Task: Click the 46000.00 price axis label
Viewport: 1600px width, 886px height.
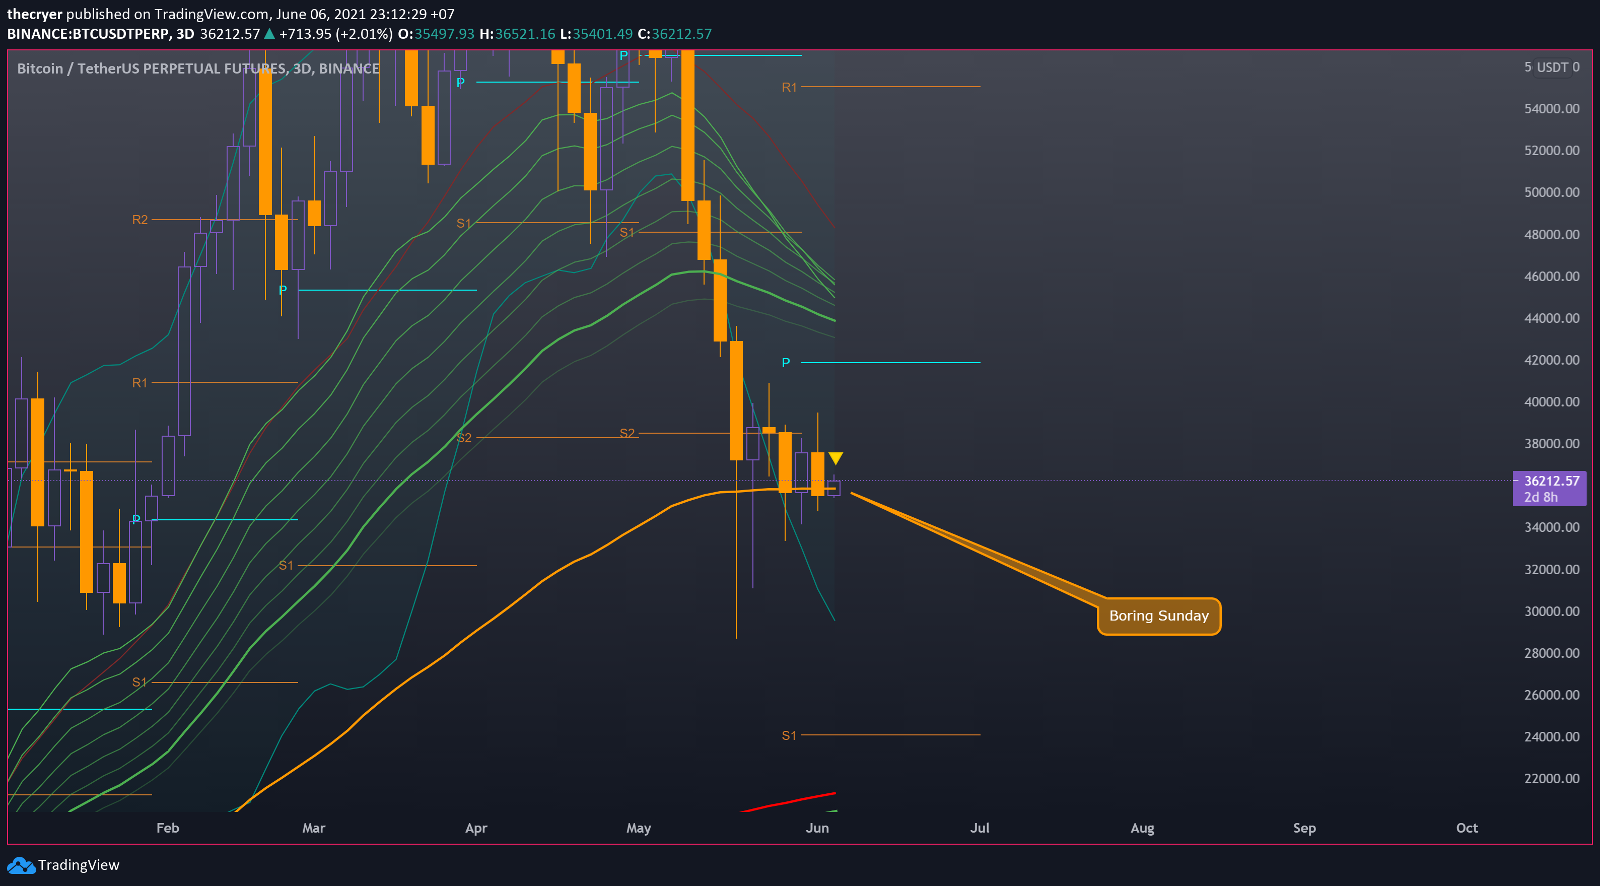Action: pyautogui.click(x=1552, y=276)
